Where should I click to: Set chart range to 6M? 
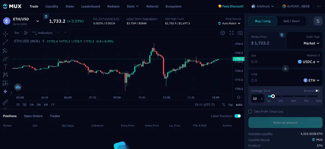[46, 105]
